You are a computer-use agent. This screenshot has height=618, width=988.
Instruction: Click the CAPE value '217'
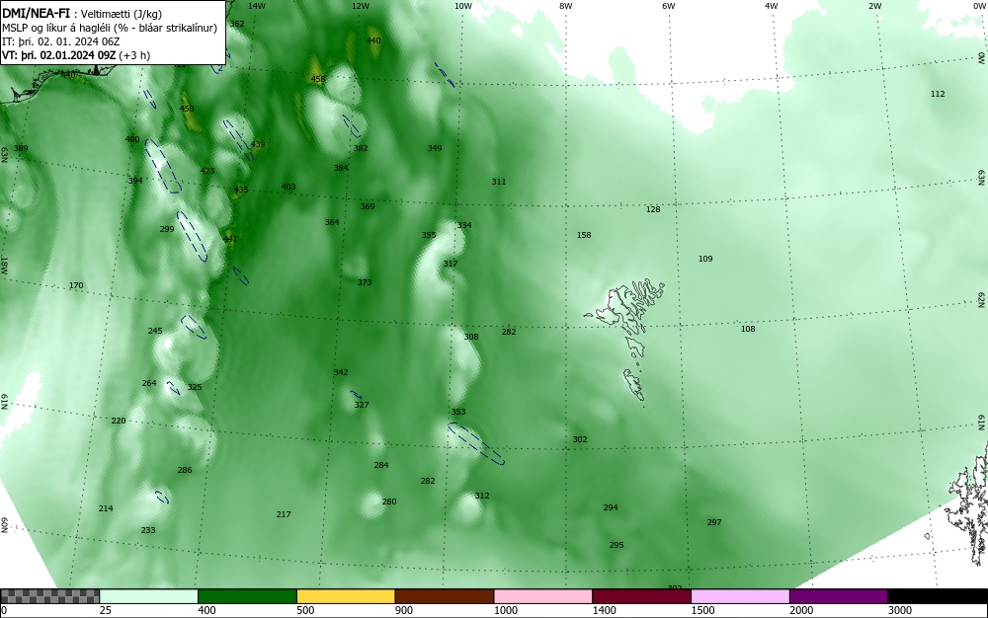click(284, 514)
